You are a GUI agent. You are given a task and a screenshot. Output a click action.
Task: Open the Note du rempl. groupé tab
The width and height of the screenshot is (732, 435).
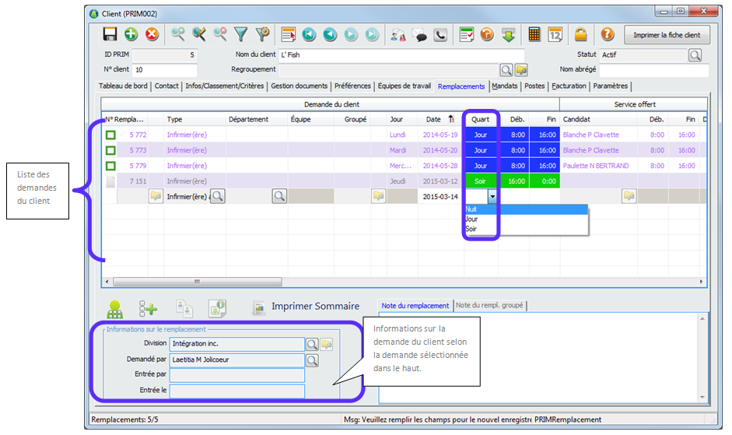coord(489,306)
